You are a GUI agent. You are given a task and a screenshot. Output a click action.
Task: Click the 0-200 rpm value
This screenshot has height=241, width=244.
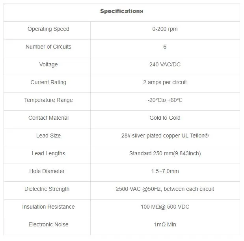coord(165,29)
